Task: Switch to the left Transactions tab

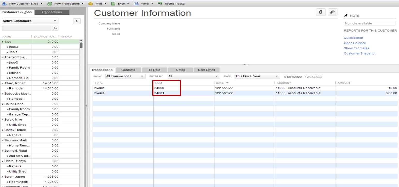Action: pos(52,12)
